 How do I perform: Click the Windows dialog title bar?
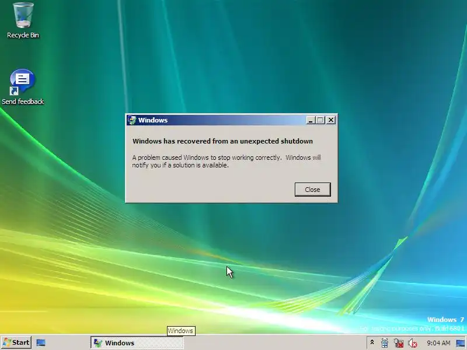(231, 120)
